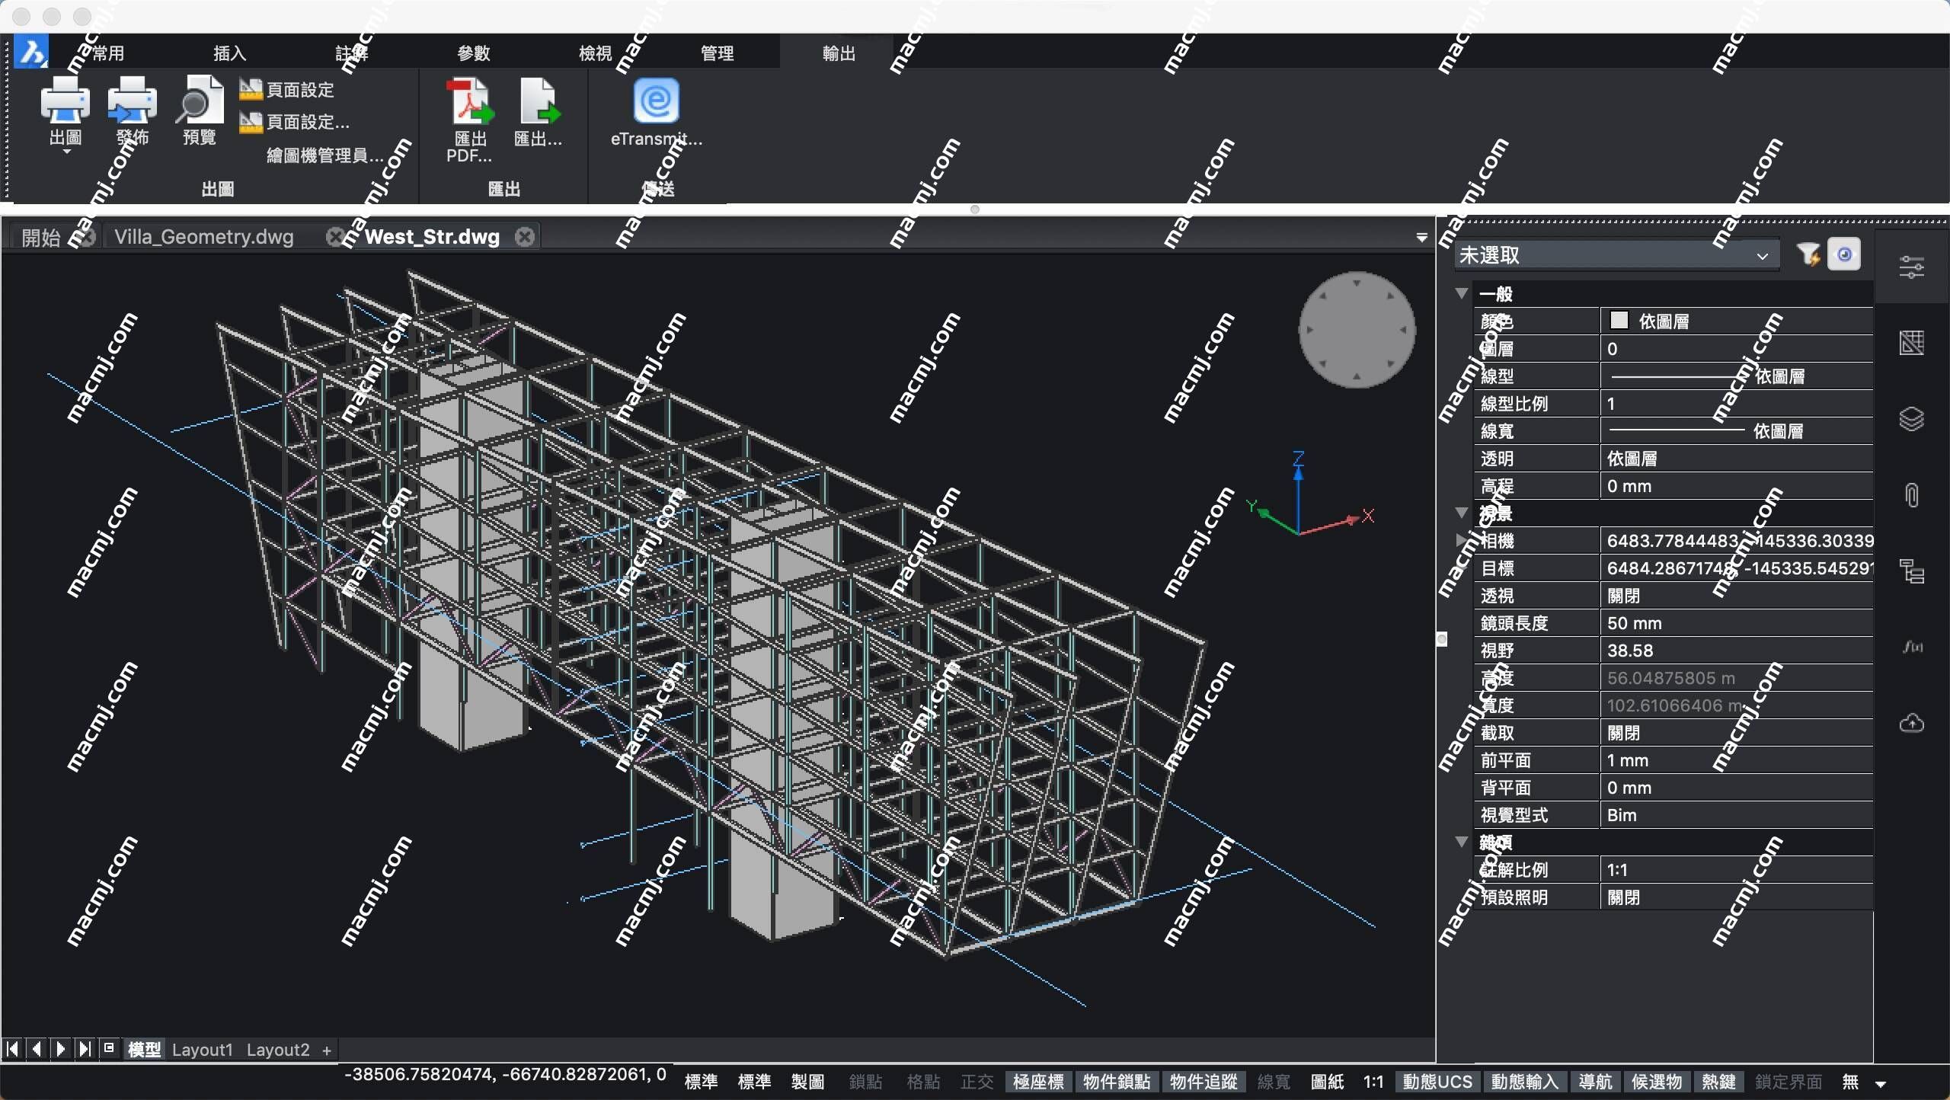Expand the 相機 camera row
The height and width of the screenshot is (1100, 1950).
(x=1459, y=540)
